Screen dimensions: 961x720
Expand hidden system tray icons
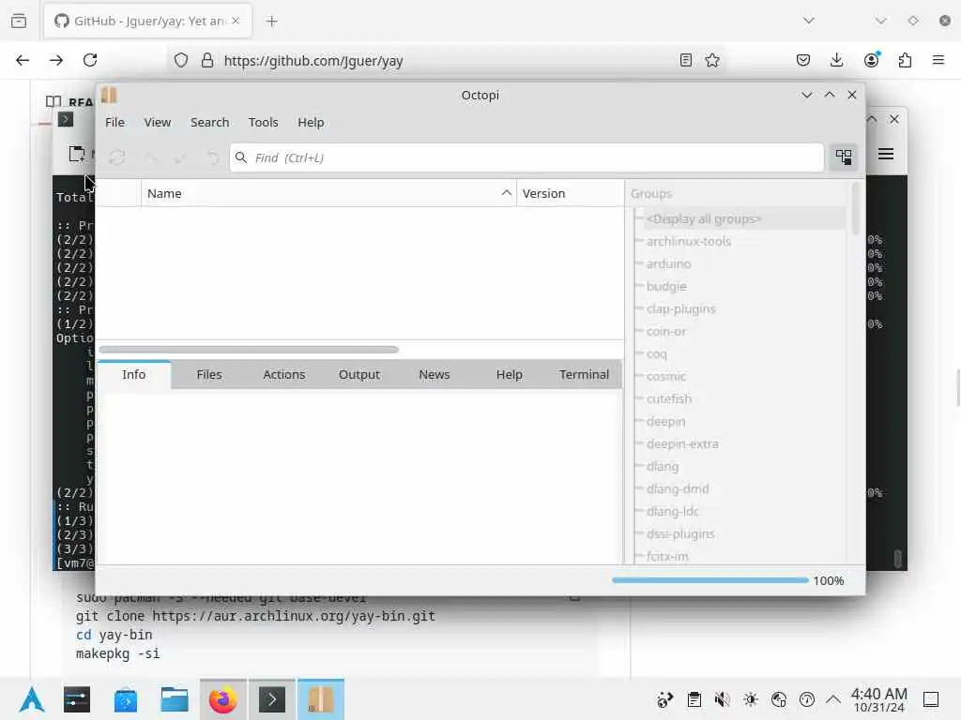(x=833, y=699)
